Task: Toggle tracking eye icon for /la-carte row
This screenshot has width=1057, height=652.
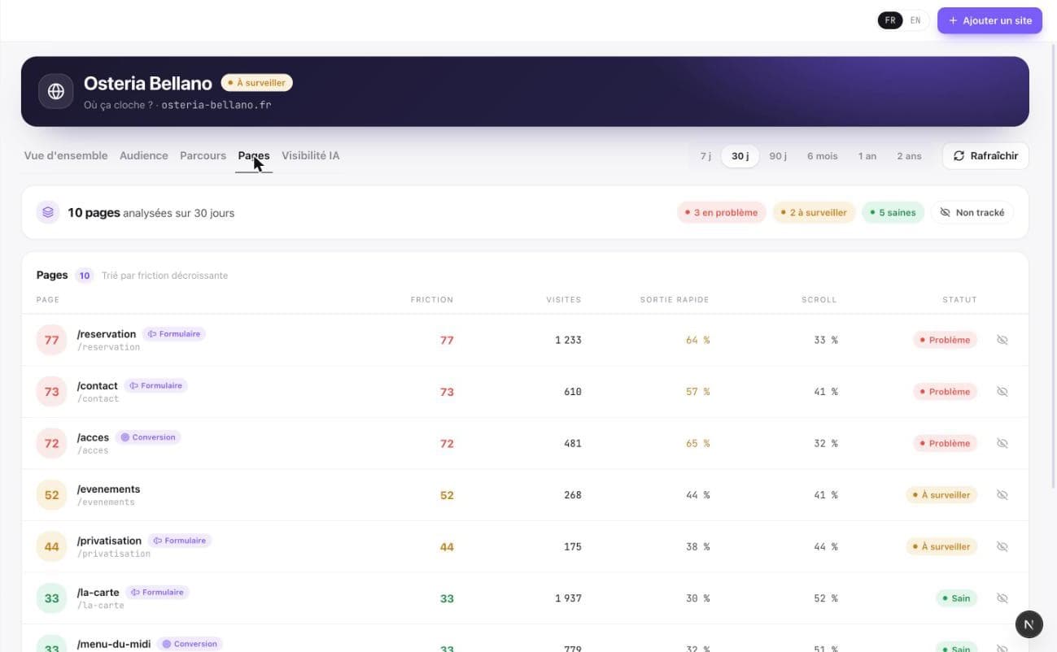Action: 1002,598
